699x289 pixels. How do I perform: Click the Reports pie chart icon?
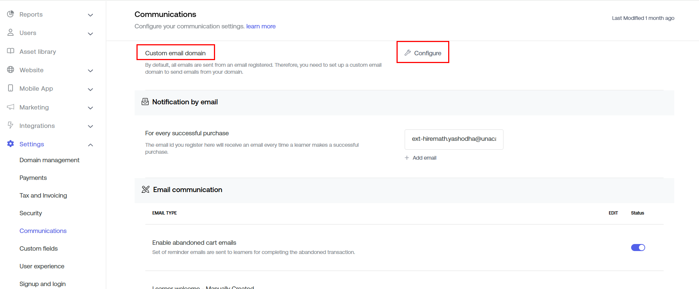coord(11,14)
